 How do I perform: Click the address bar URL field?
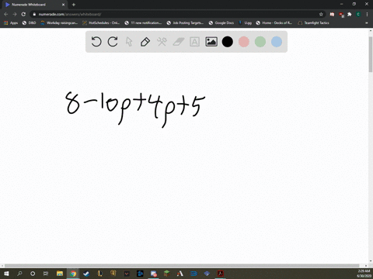[176, 14]
